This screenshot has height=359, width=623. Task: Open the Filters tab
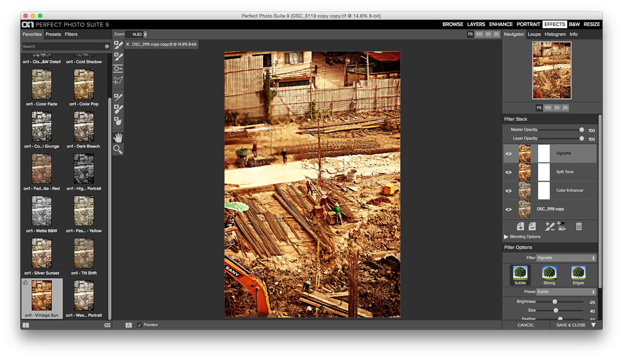71,34
